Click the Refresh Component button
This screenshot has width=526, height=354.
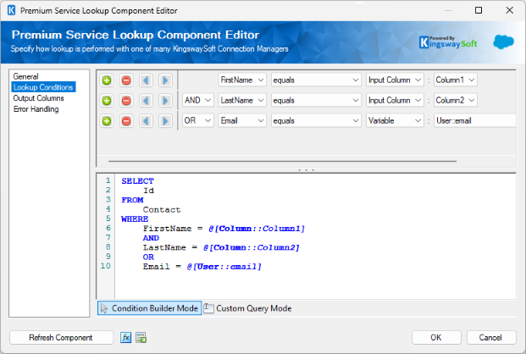pyautogui.click(x=61, y=338)
